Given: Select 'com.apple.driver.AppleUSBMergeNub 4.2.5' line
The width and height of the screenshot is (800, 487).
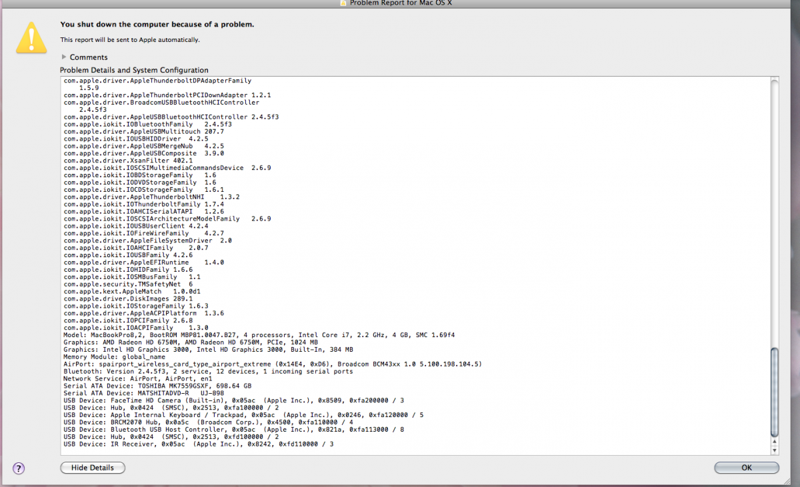Looking at the screenshot, I should click(x=144, y=146).
